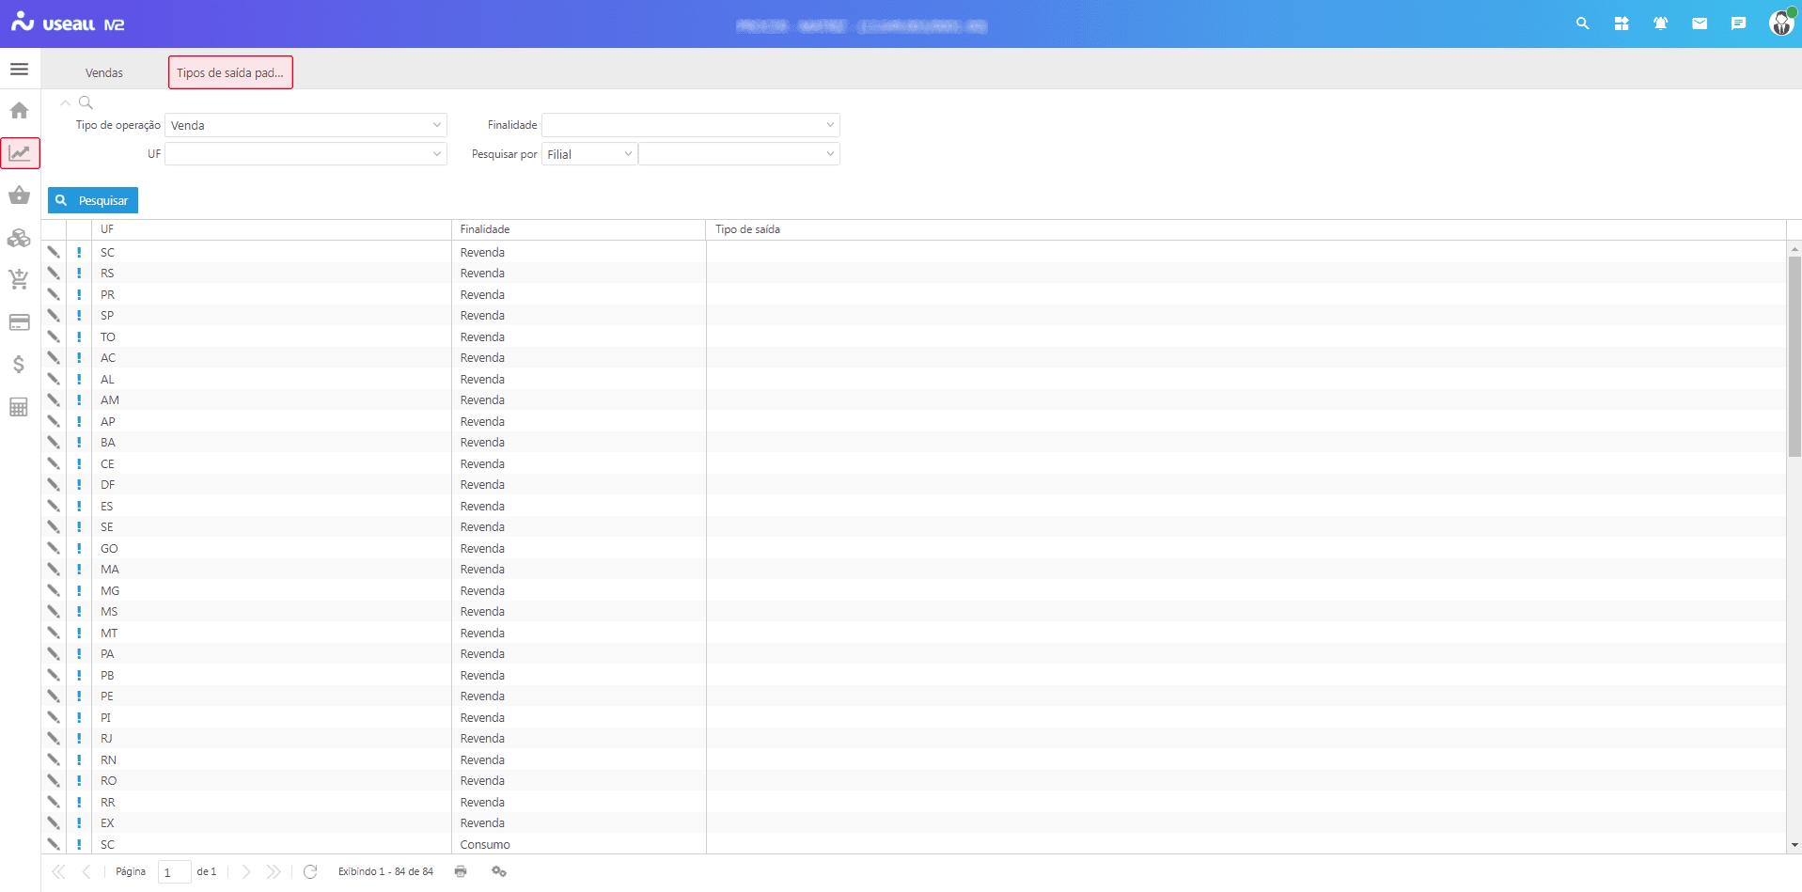The height and width of the screenshot is (892, 1802).
Task: Click the Pesquisar button
Action: (92, 200)
